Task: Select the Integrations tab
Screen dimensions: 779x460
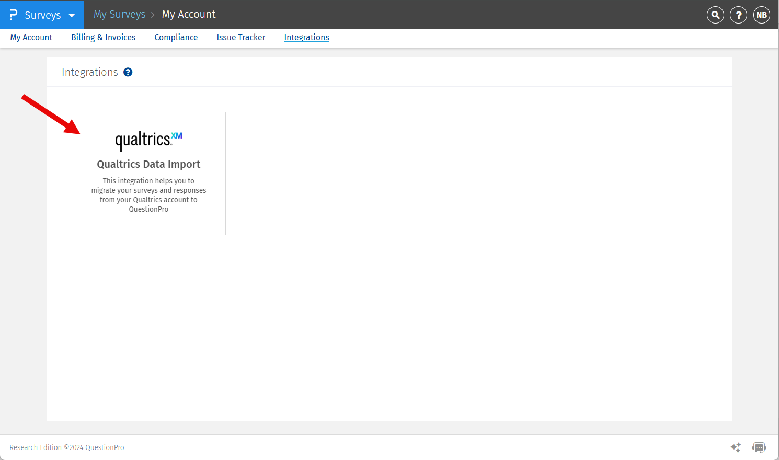Action: pyautogui.click(x=307, y=37)
